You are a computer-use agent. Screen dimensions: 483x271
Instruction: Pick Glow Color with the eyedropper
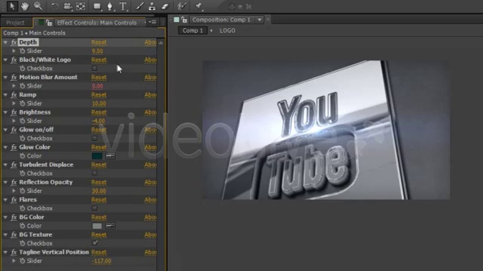tap(110, 156)
